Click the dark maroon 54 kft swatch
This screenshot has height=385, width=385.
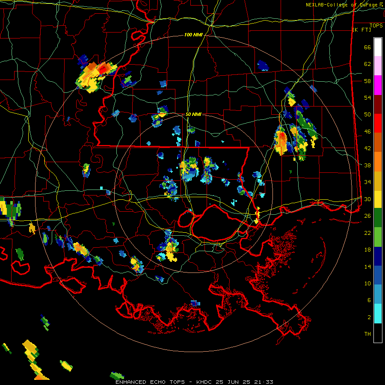pyautogui.click(x=378, y=105)
